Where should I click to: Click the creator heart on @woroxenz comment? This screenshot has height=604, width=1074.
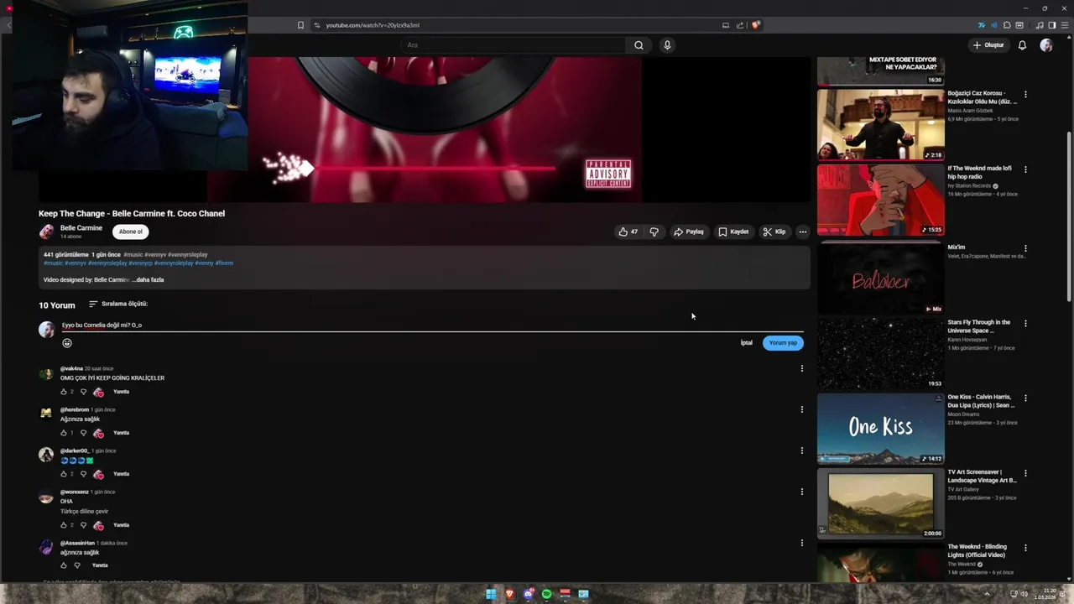point(98,525)
